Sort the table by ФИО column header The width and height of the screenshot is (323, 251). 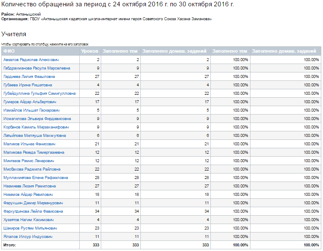click(x=8, y=51)
